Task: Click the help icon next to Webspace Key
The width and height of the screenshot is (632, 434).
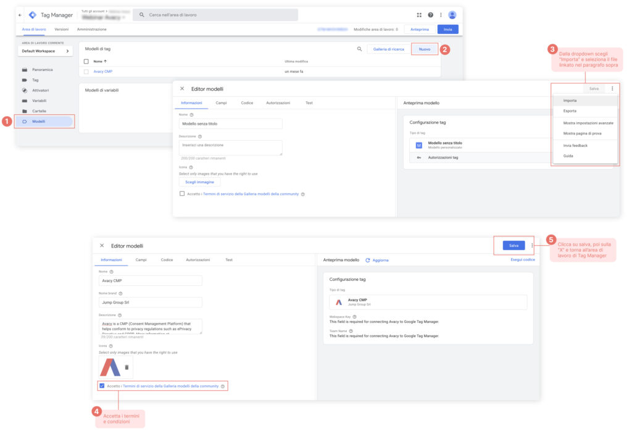Action: [x=355, y=317]
